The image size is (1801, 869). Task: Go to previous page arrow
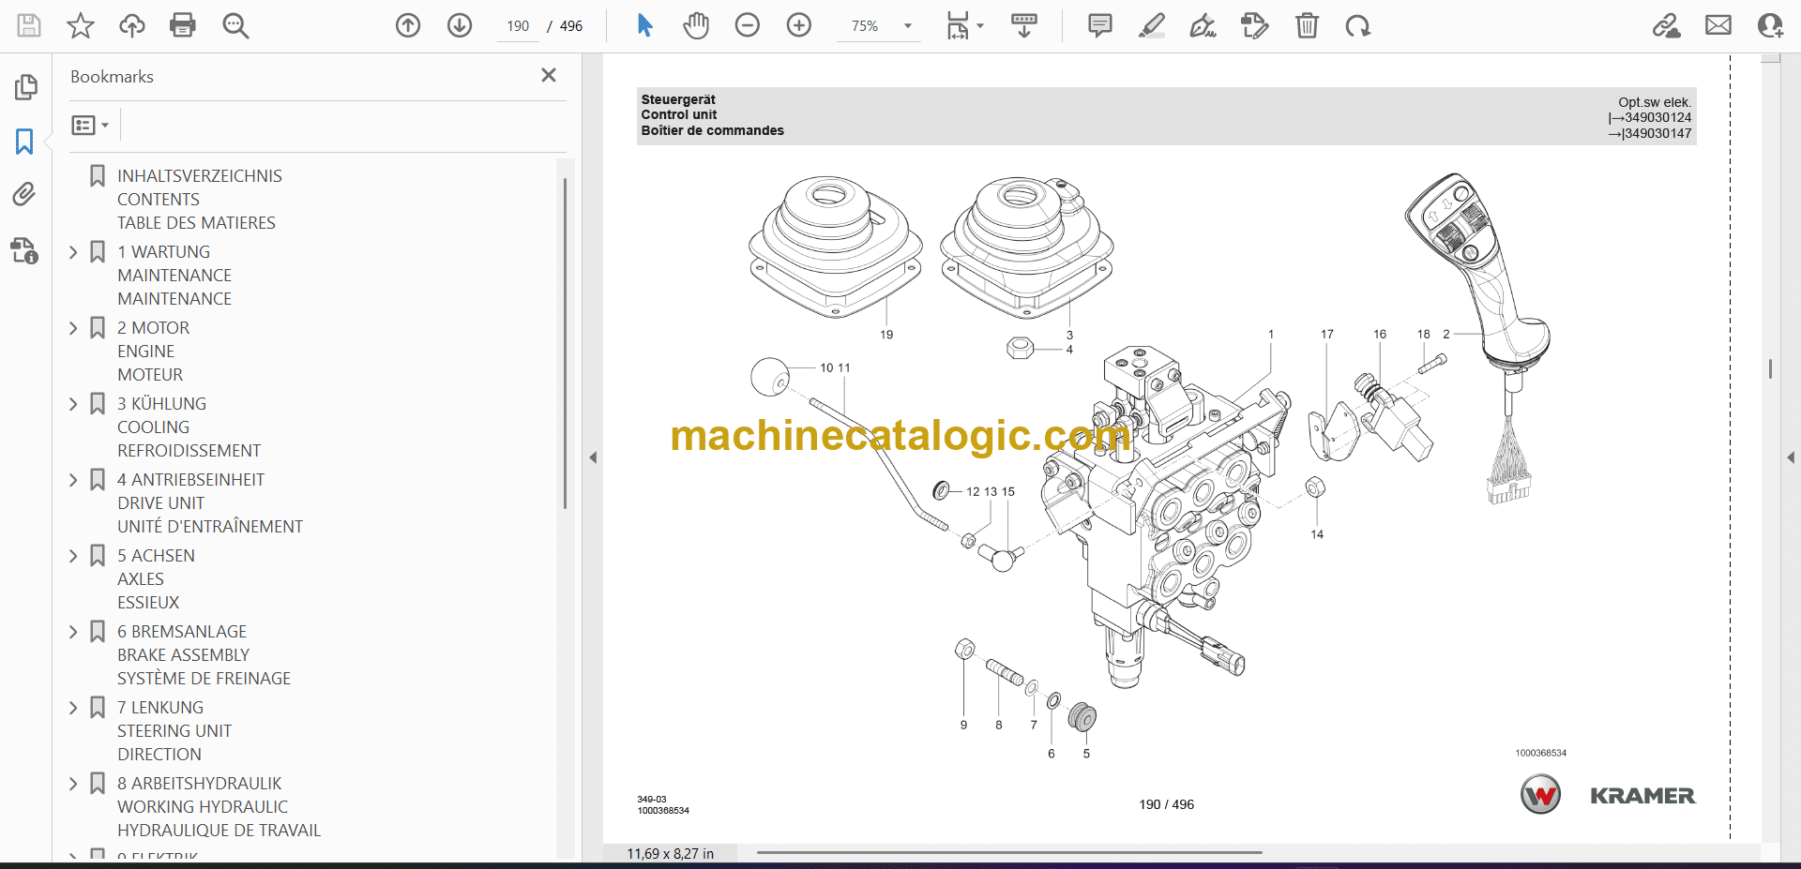(x=408, y=25)
